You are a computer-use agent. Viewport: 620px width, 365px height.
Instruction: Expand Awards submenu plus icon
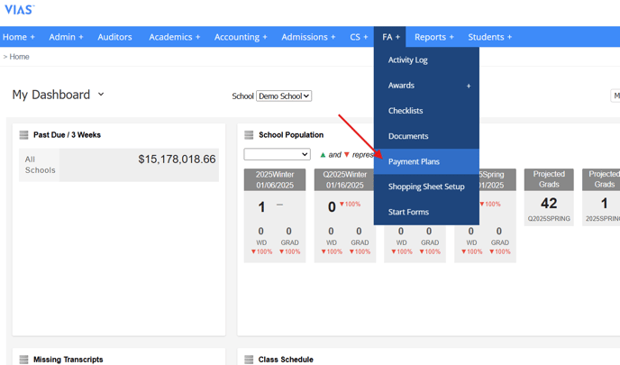click(x=469, y=86)
